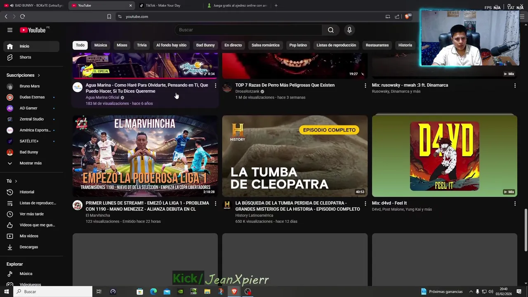Image resolution: width=528 pixels, height=297 pixels.
Task: Open AD Gamer subscription
Action: (x=31, y=108)
